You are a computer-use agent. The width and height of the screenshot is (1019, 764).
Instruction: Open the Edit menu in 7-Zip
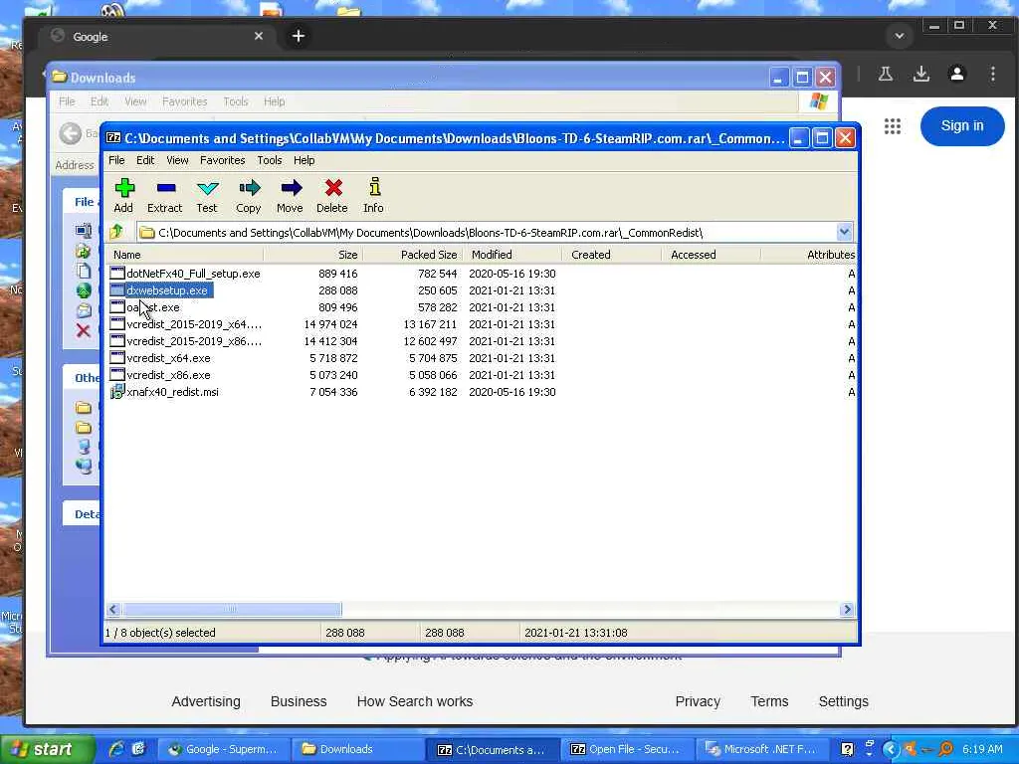145,160
